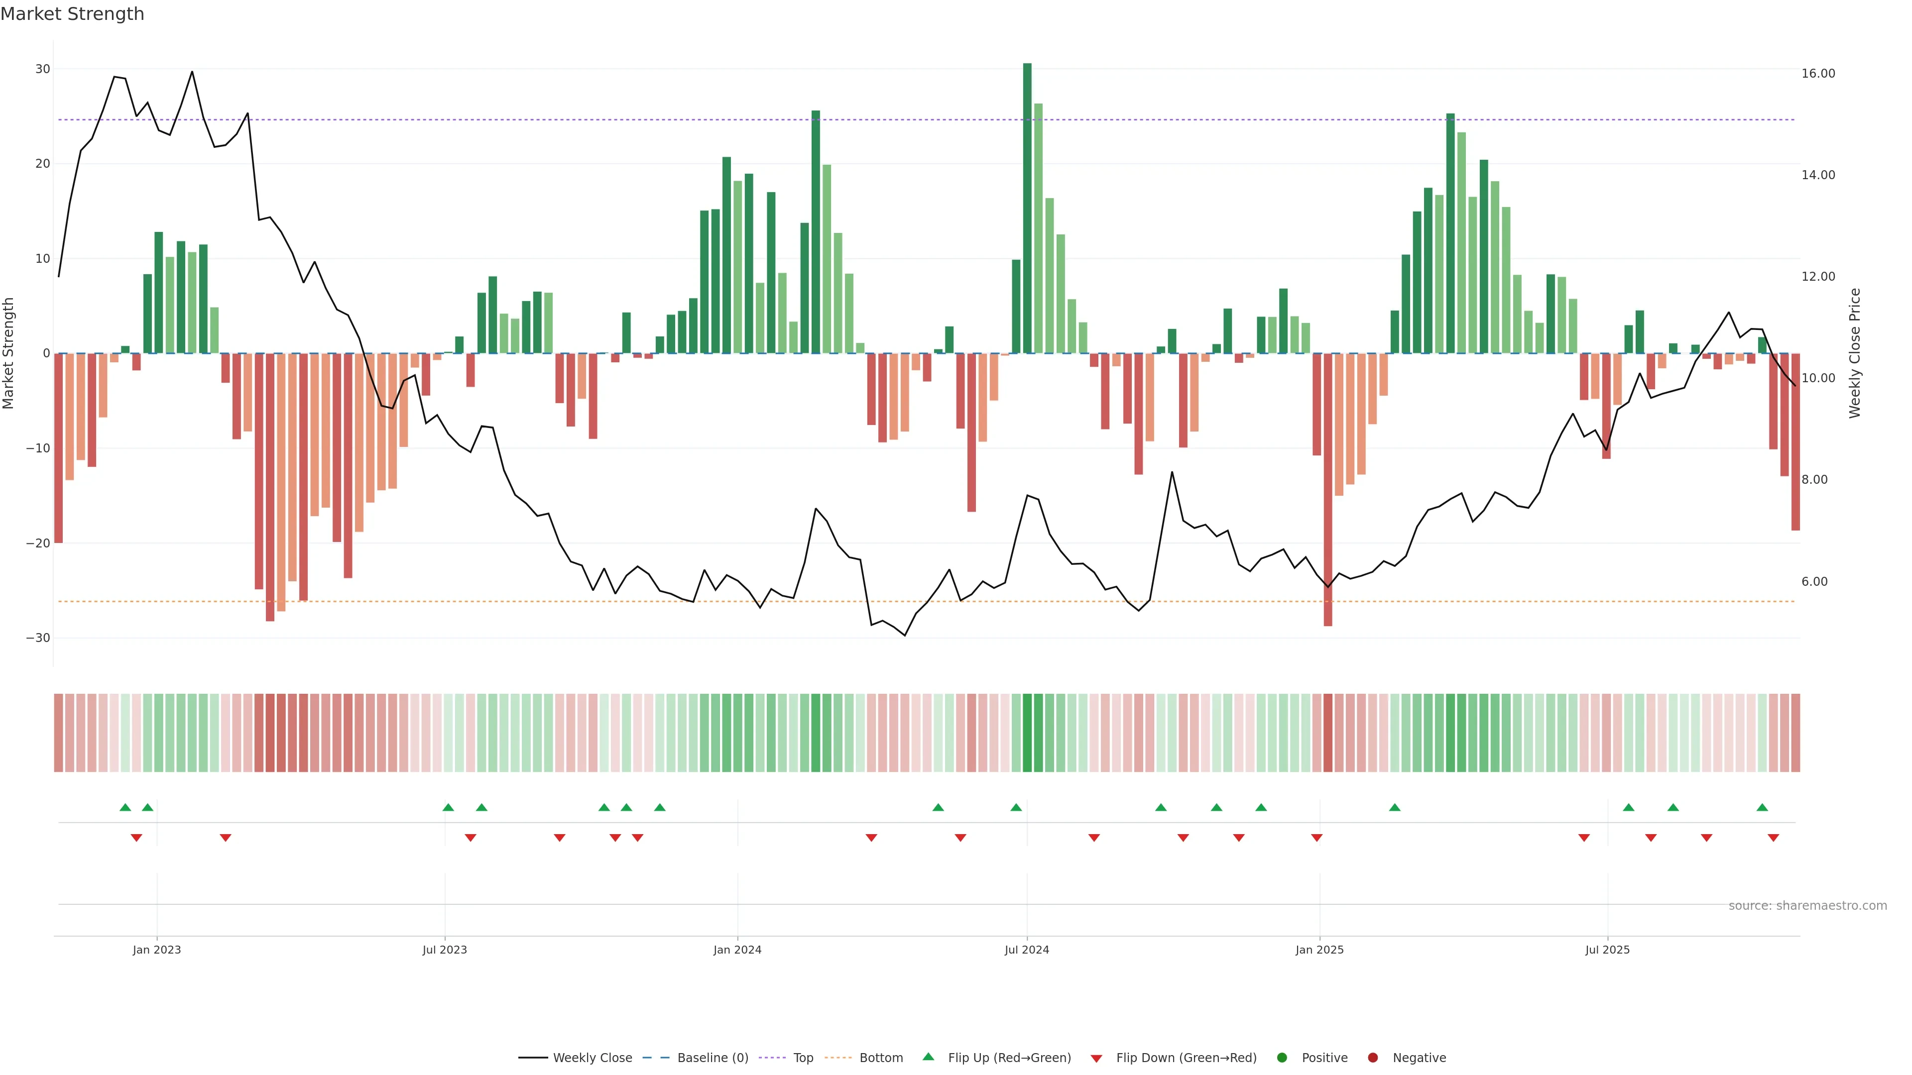Click the Jan 2025 x-axis label

(1319, 950)
